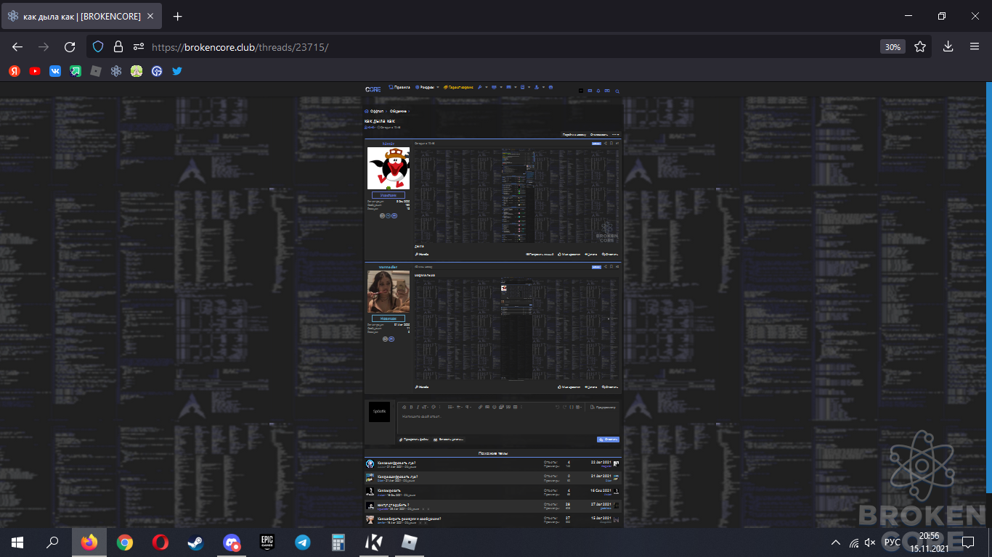
Task: Click the reply editor text field
Action: 510,423
